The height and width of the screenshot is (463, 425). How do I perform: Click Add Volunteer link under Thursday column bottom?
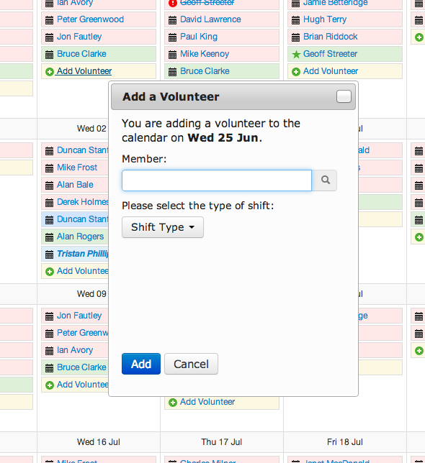pos(207,402)
